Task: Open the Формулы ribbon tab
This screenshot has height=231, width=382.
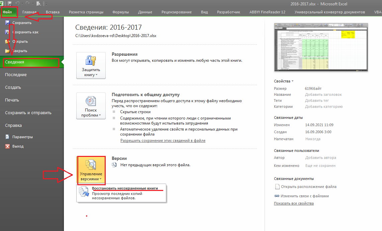Action: (121, 12)
